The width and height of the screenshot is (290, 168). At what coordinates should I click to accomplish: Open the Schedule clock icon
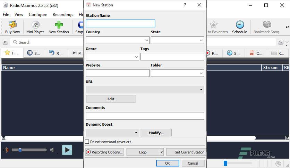pyautogui.click(x=240, y=25)
